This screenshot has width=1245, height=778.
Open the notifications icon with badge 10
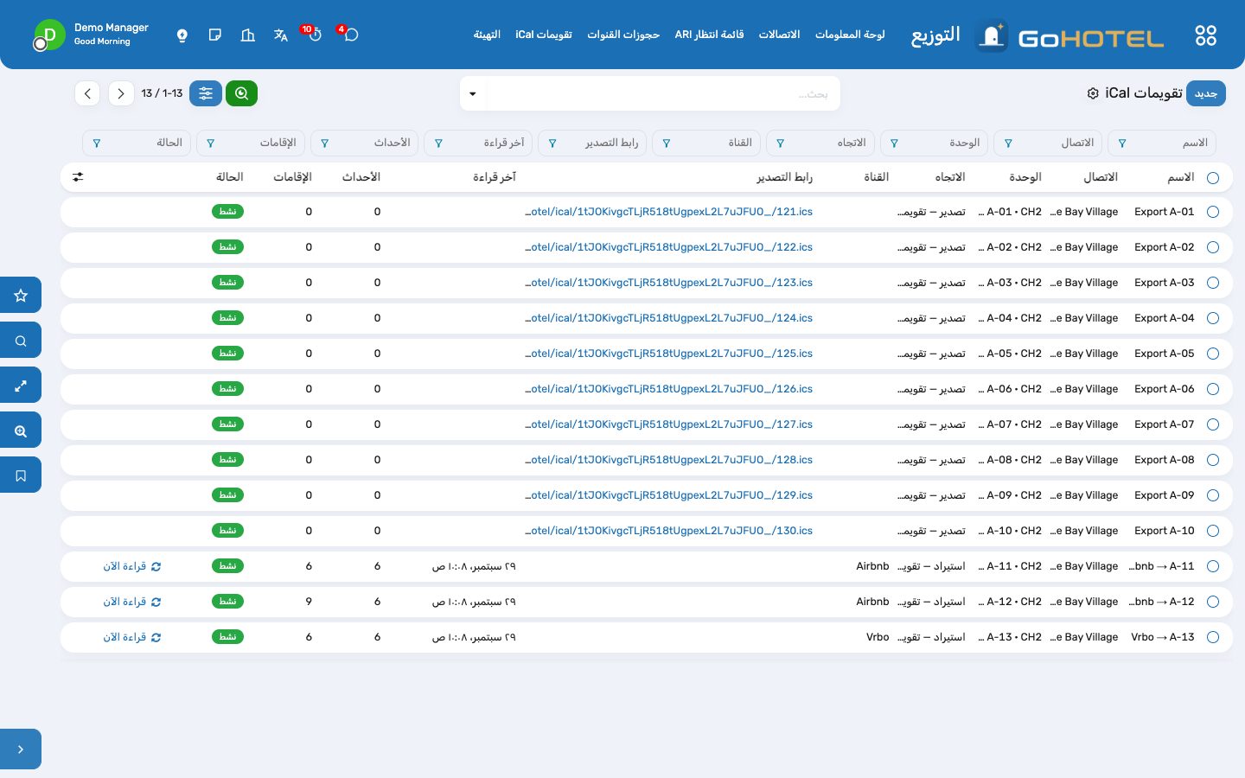coord(315,35)
